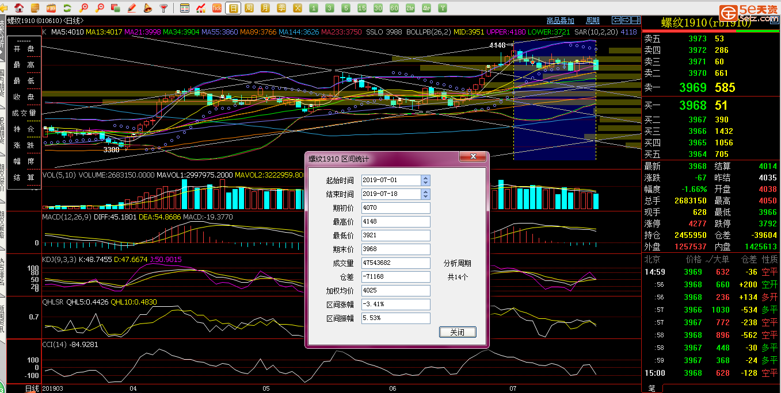The width and height of the screenshot is (781, 393).
Task: Click the 卖一 price 3969
Action: (x=693, y=88)
